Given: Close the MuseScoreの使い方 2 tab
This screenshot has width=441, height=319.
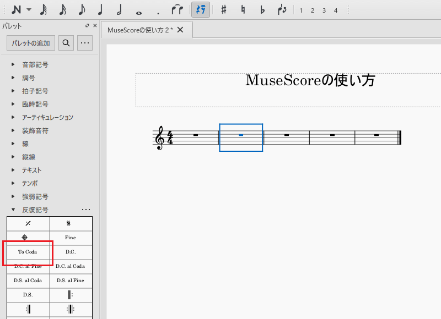Looking at the screenshot, I should click(180, 30).
